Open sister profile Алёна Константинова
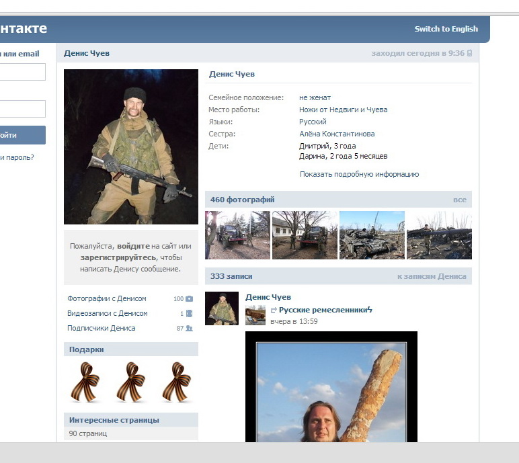Screen dimensions: 519x463 pos(337,134)
